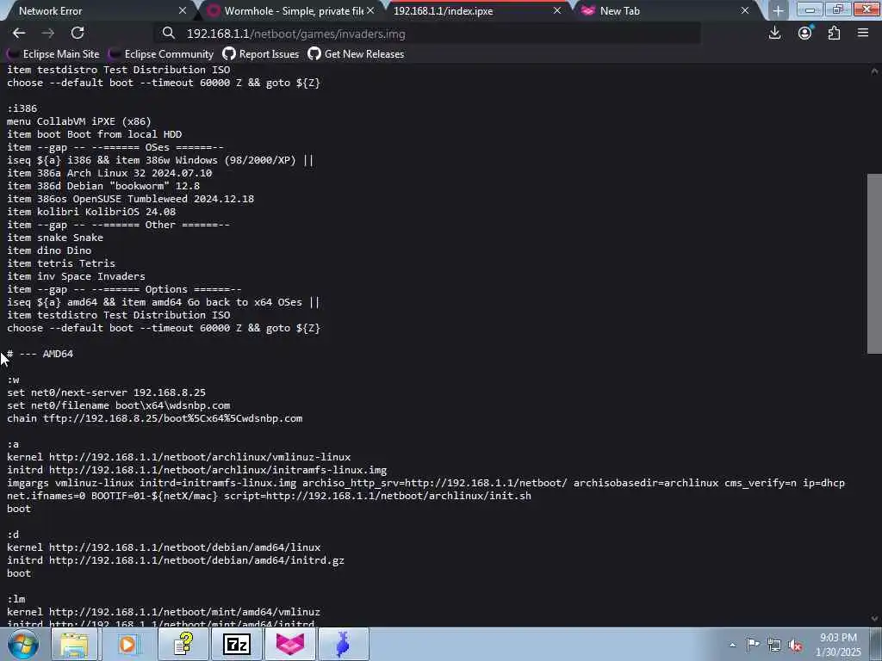
Task: Open a new tab with plus button
Action: coord(778,10)
